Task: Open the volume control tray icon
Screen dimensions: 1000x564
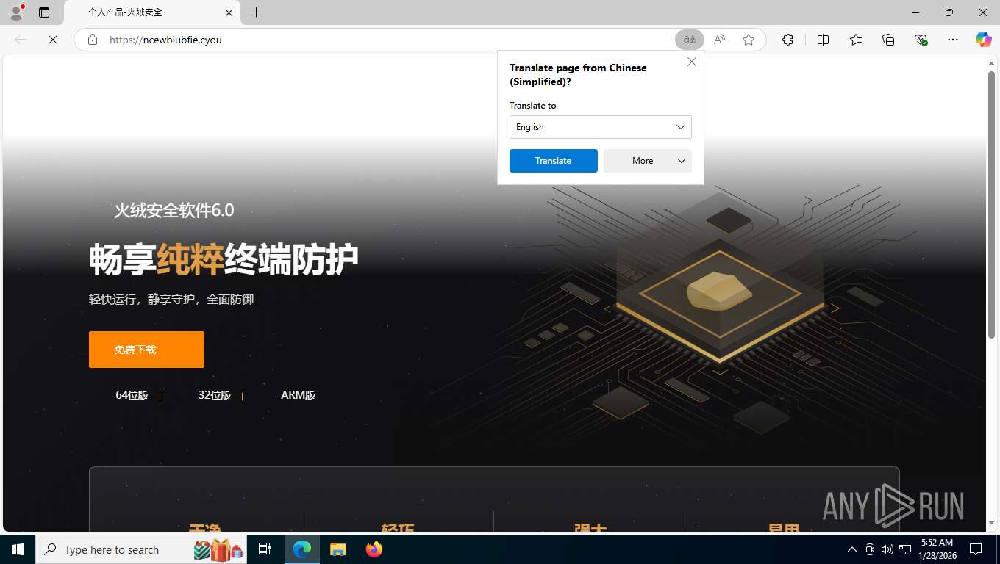Action: [x=888, y=549]
